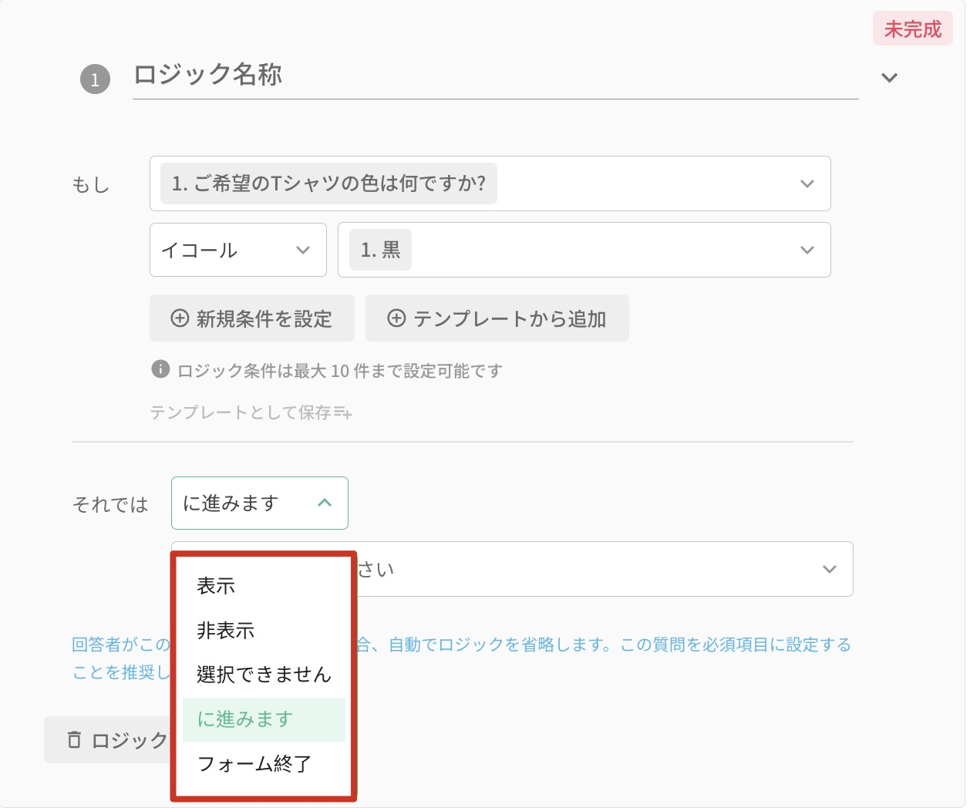Select 非表示 from the action menu
The width and height of the screenshot is (970, 808).
pos(264,631)
